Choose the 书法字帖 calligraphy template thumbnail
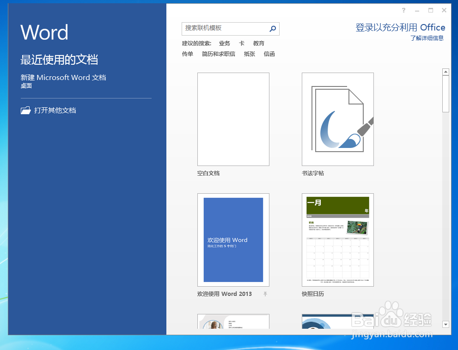The image size is (458, 350). (x=338, y=119)
